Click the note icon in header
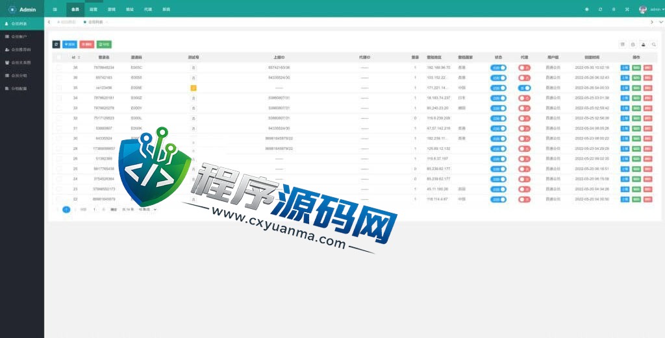This screenshot has height=338, width=665. [614, 9]
